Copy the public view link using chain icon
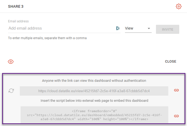The height and width of the screenshot is (126, 187). (176, 91)
